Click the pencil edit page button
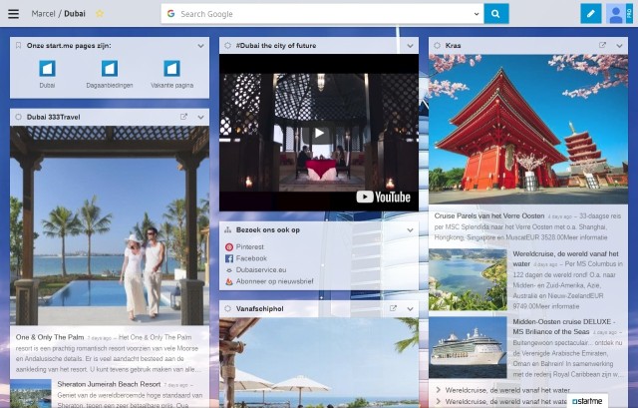 point(591,14)
